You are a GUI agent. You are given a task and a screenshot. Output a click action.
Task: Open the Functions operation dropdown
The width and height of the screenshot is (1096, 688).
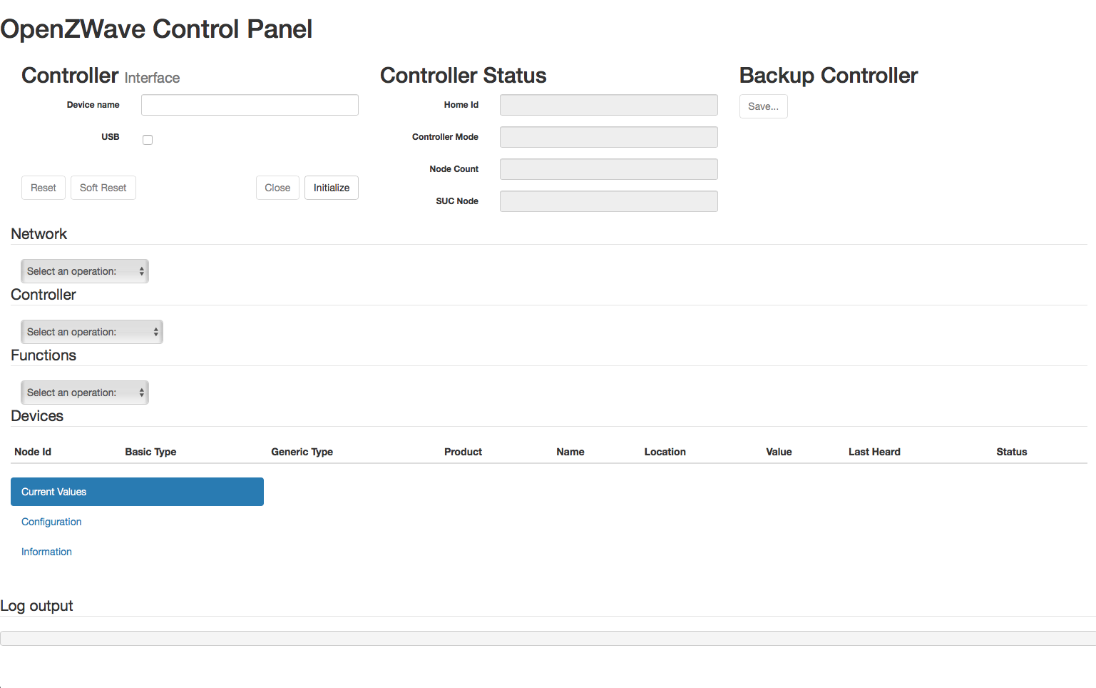pyautogui.click(x=85, y=393)
